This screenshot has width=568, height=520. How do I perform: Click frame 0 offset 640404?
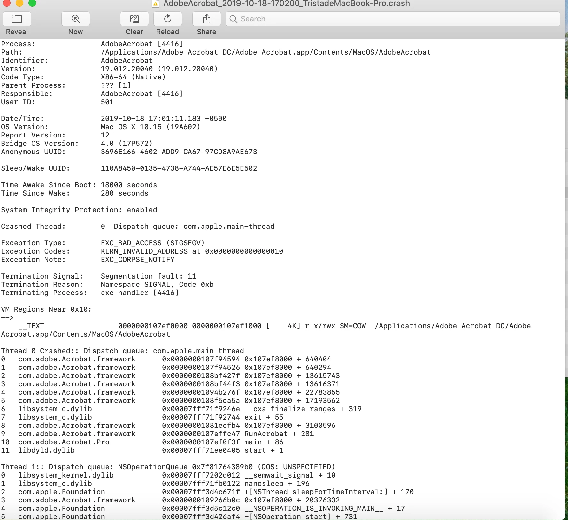(318, 359)
